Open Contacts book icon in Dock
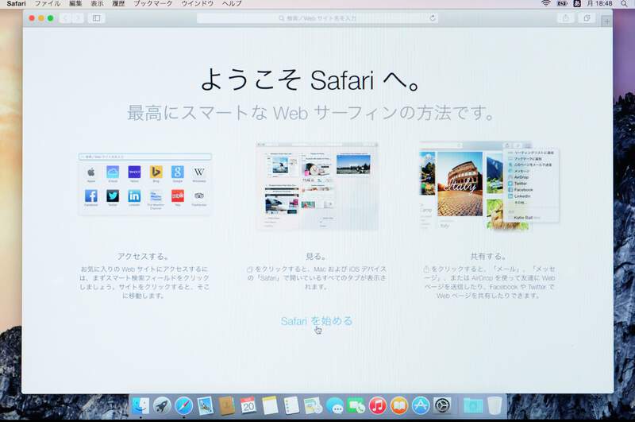Screen dimensions: 635x422 click(x=227, y=405)
